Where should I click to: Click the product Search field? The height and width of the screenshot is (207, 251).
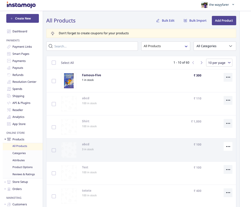[92, 46]
